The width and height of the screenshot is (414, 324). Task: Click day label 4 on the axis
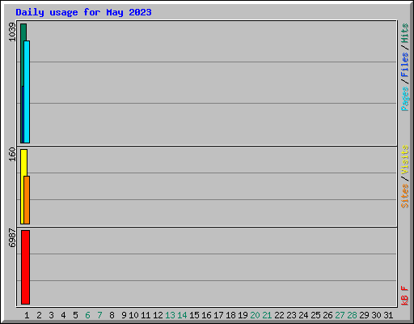[63, 315]
